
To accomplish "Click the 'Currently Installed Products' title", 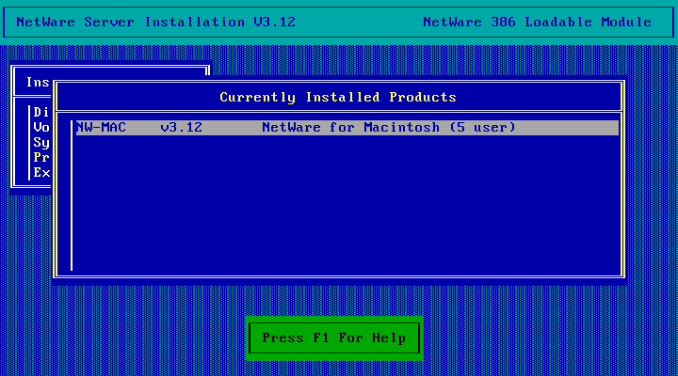I will (x=338, y=97).
